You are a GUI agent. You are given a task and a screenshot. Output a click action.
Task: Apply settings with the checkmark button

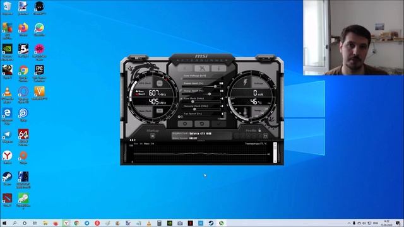219,124
